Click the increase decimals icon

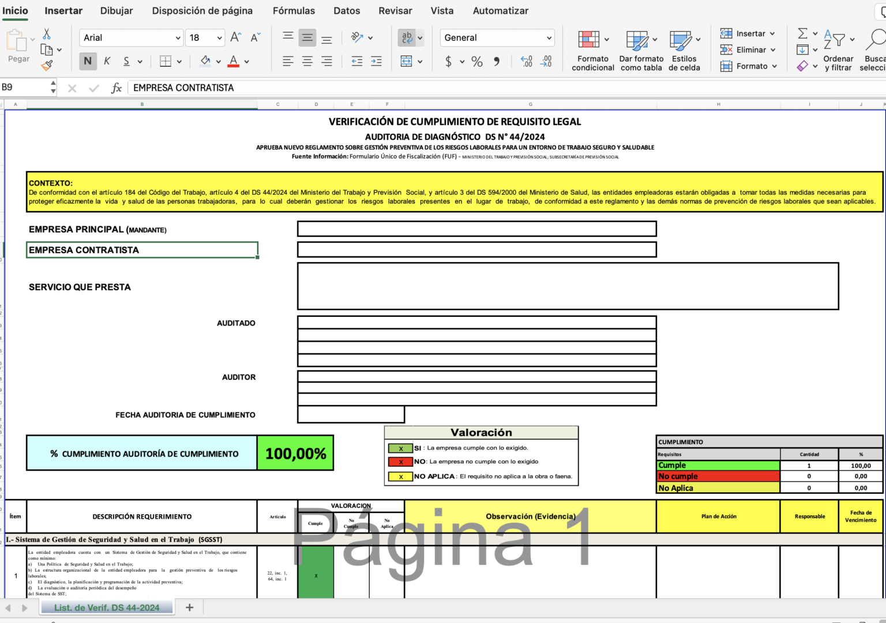525,61
